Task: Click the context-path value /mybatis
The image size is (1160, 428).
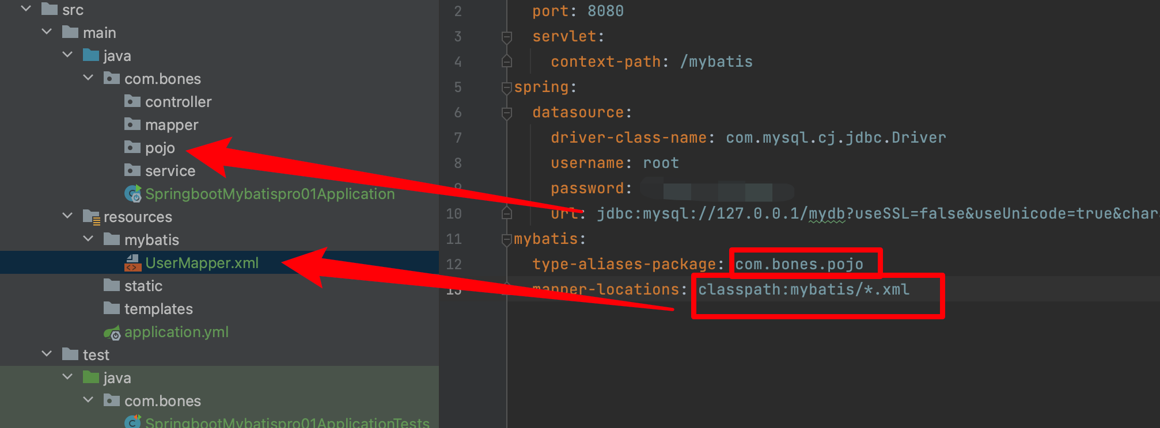Action: tap(717, 62)
